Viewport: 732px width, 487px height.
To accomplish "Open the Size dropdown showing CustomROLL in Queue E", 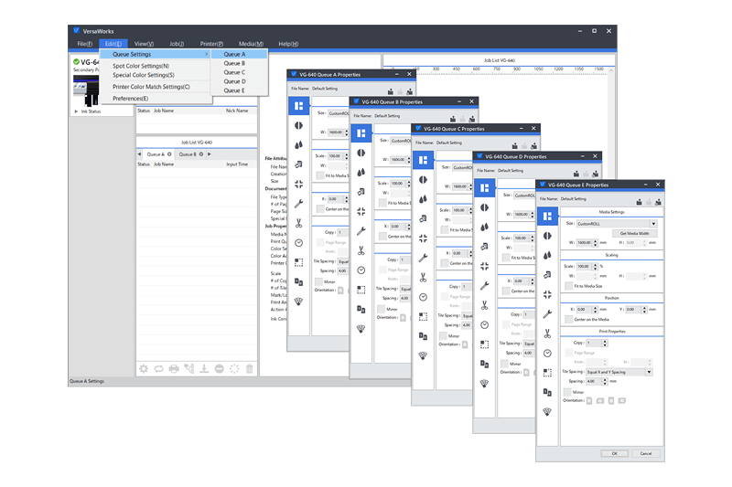I will pyautogui.click(x=617, y=223).
